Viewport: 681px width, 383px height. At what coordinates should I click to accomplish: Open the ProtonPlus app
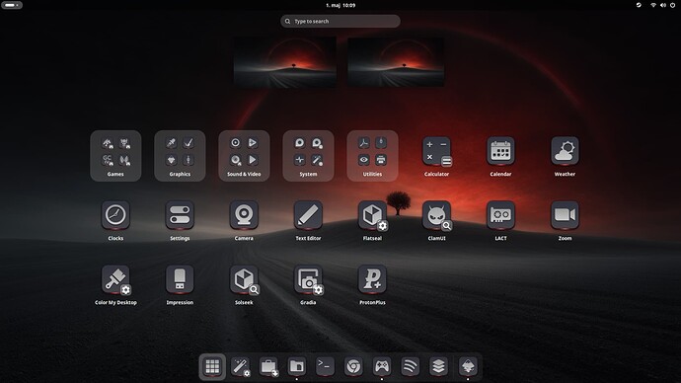[373, 279]
